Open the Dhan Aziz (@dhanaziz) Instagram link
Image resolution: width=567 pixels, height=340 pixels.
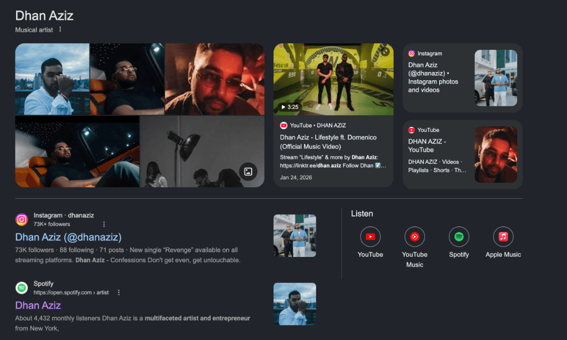click(68, 237)
